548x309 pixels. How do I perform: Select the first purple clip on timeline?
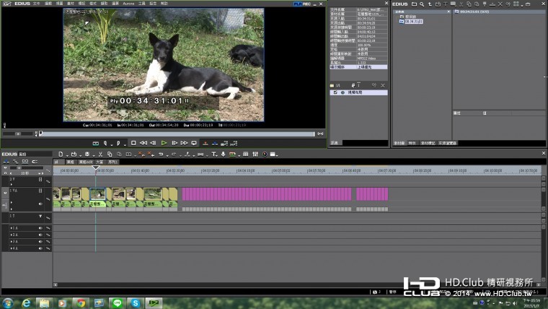click(266, 194)
